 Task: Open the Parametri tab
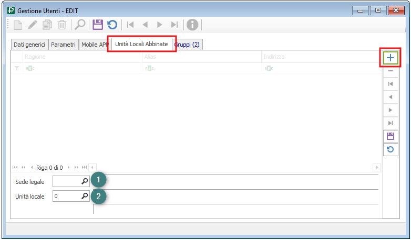63,45
